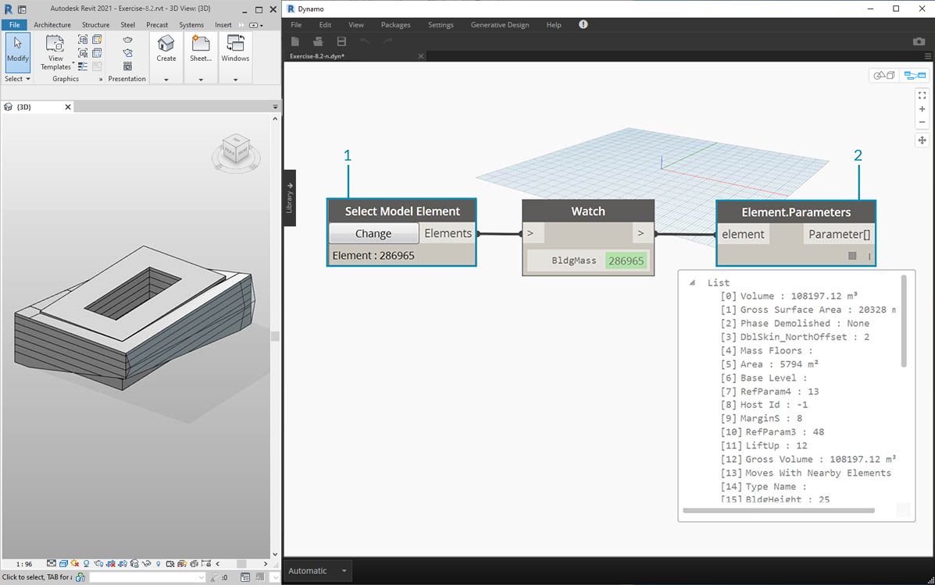Switch to 3D geometry background preview
This screenshot has height=585, width=935.
(x=884, y=76)
